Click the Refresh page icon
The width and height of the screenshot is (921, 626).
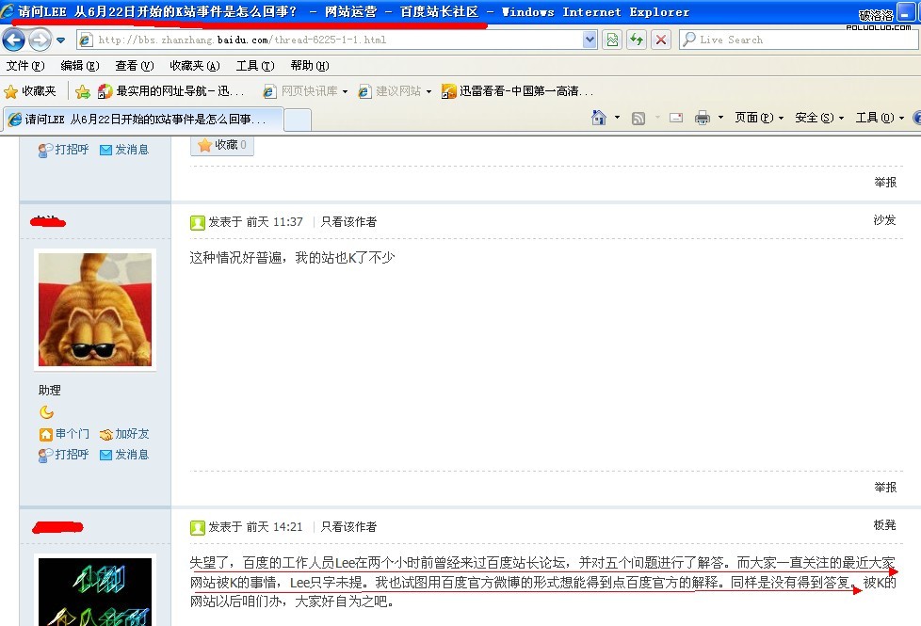coord(637,40)
